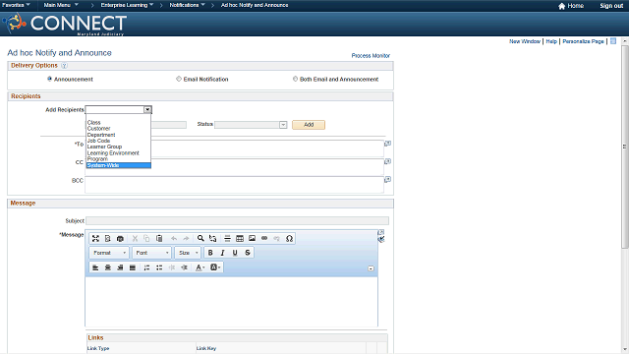The width and height of the screenshot is (629, 354).
Task: Open the Format dropdown in editor
Action: coord(109,253)
